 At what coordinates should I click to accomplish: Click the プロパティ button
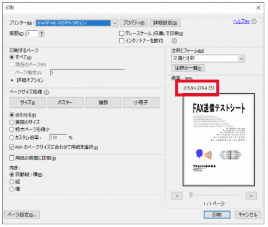coord(133,23)
